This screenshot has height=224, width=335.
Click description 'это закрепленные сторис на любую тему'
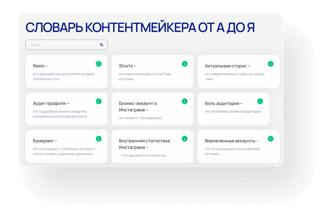pos(235,76)
